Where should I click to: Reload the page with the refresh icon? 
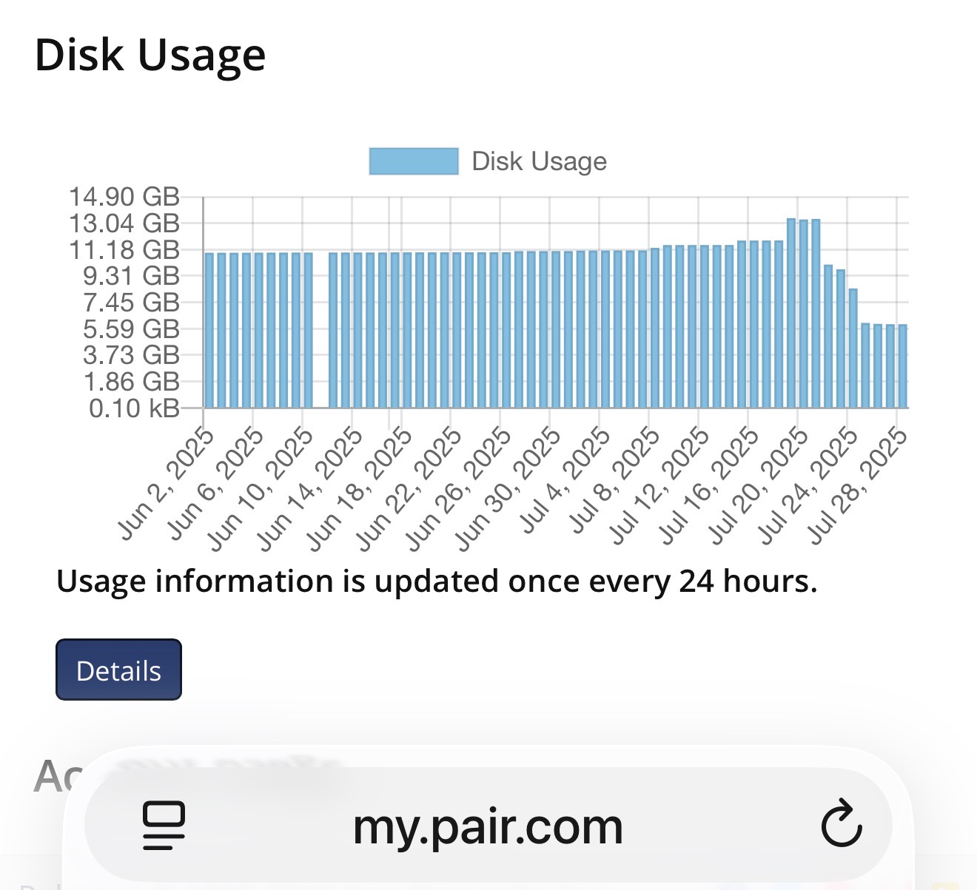[x=842, y=823]
